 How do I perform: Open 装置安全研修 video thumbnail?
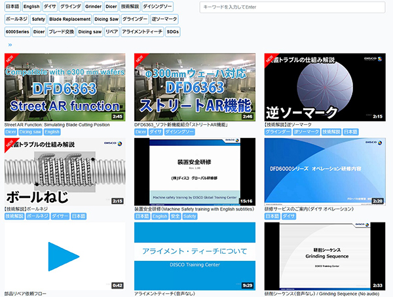[195, 171]
